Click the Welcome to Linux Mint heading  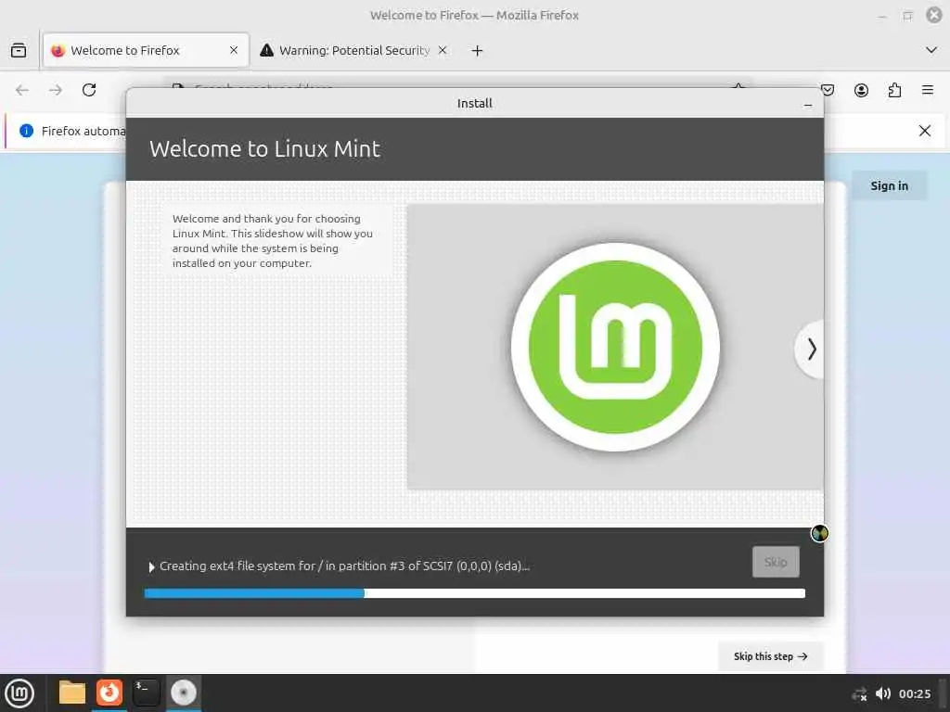pos(264,149)
